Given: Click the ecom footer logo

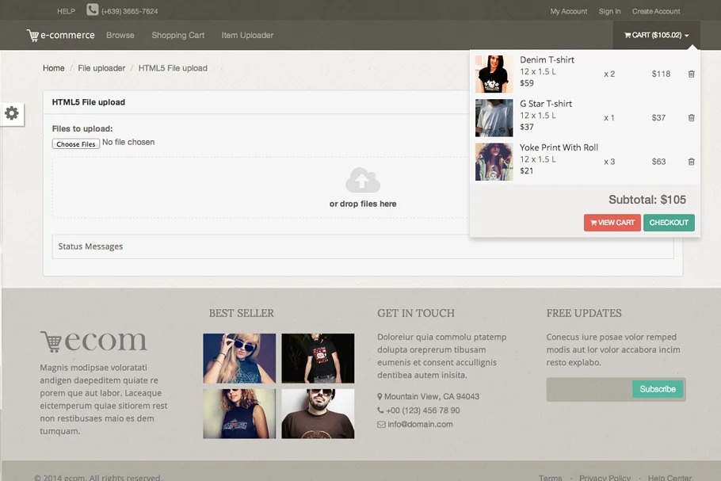Looking at the screenshot, I should coord(93,342).
